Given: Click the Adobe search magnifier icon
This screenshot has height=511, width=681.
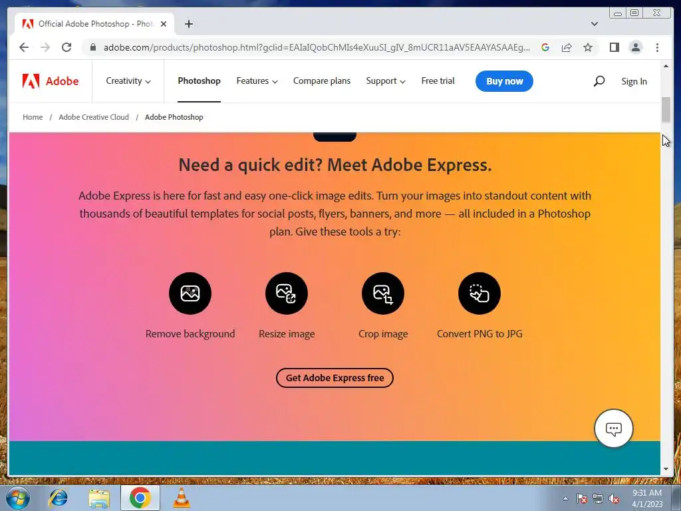Looking at the screenshot, I should (599, 81).
